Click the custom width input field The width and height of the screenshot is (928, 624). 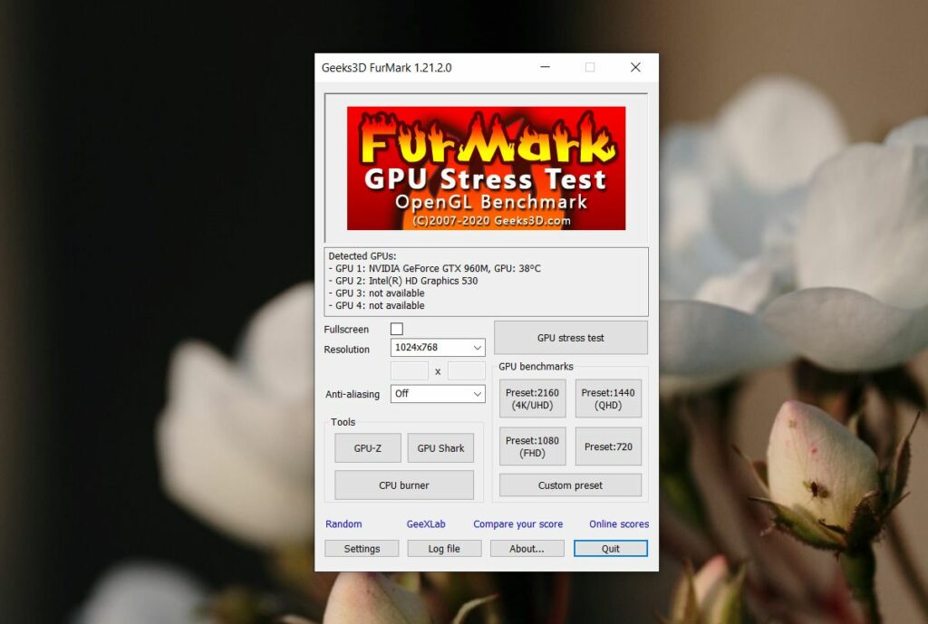pyautogui.click(x=409, y=370)
